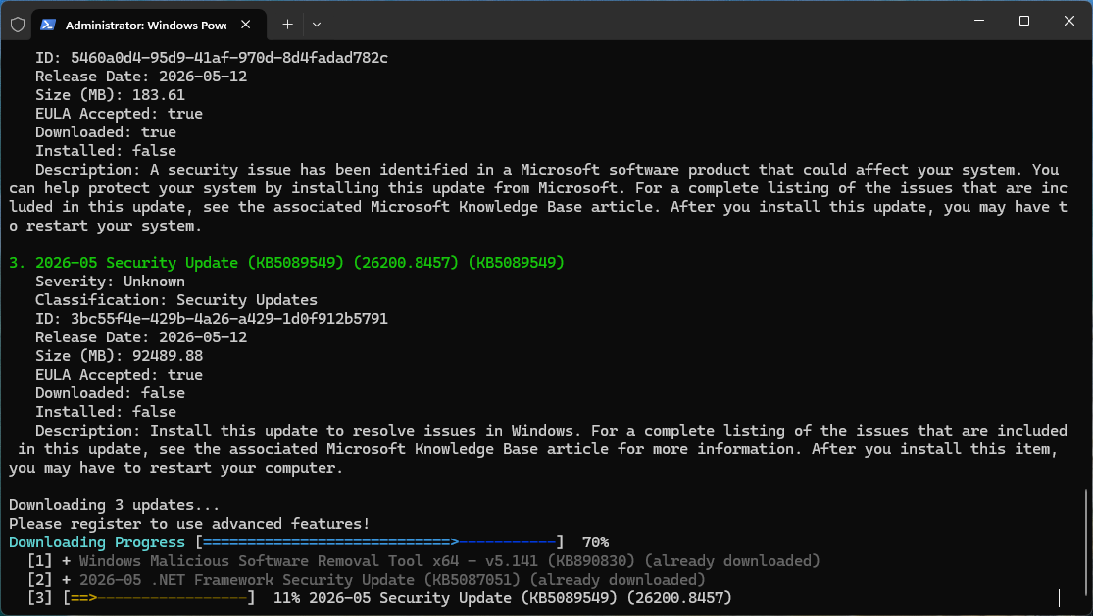The height and width of the screenshot is (616, 1093).
Task: Open a new tab with the plus button
Action: [287, 25]
